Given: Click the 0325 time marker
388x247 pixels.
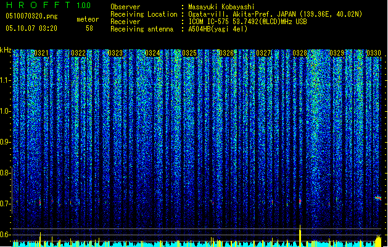Looking at the screenshot, I should click(189, 53).
